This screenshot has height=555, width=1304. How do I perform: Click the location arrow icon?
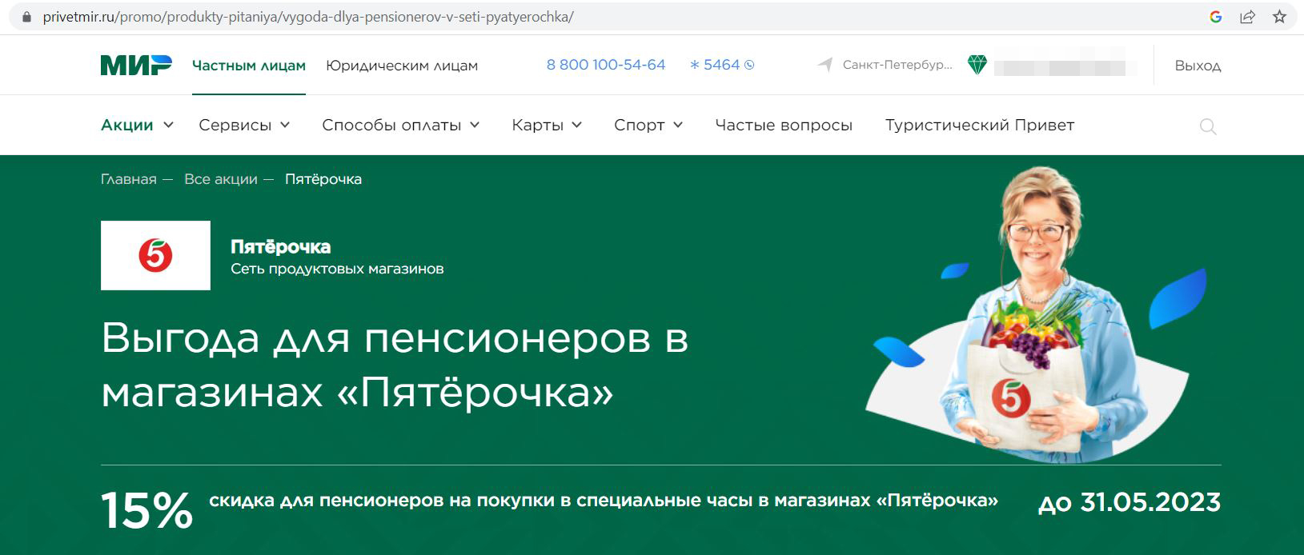[825, 65]
